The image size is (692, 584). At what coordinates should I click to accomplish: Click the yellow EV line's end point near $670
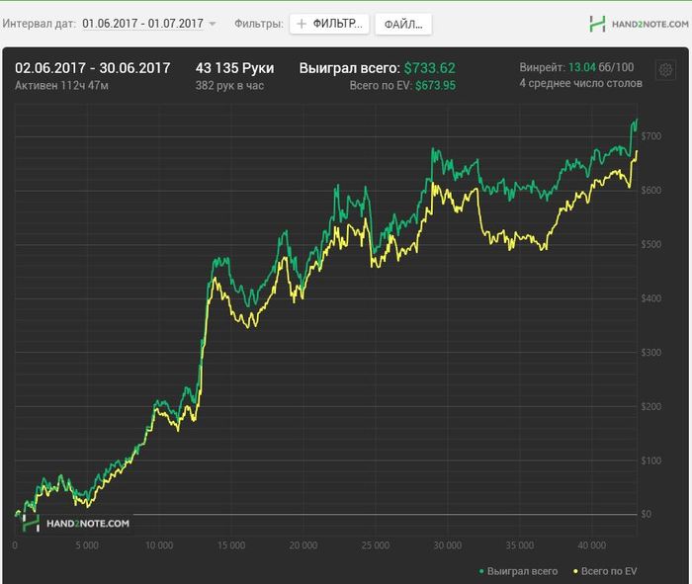point(637,151)
